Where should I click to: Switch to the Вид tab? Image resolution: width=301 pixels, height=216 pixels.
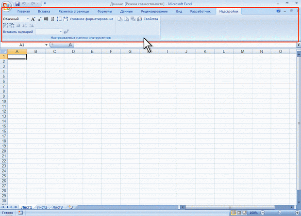coord(179,11)
